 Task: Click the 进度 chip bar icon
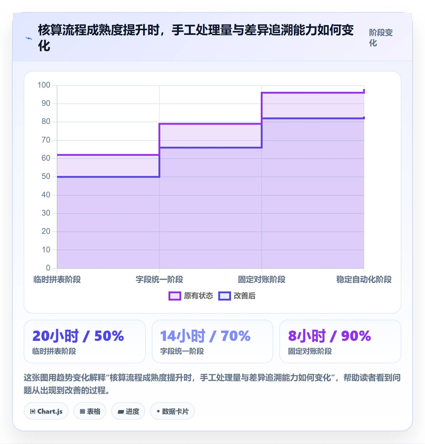tap(121, 412)
